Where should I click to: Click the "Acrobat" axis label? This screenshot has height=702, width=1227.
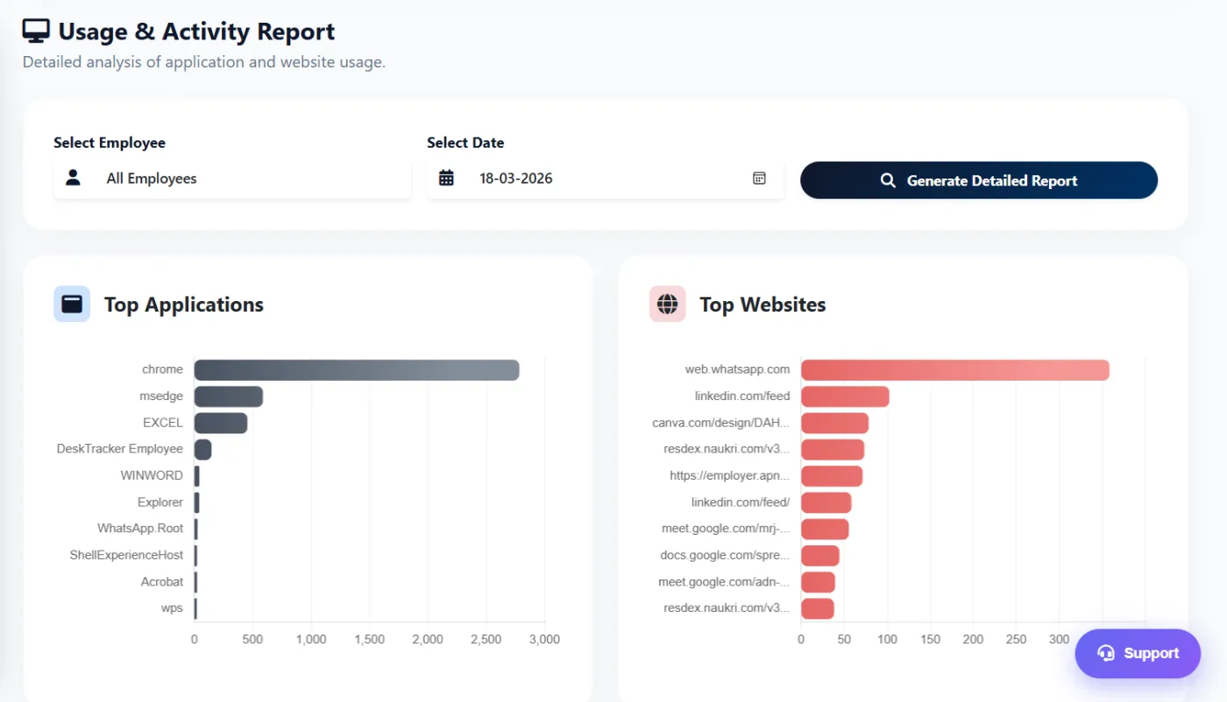coord(162,581)
